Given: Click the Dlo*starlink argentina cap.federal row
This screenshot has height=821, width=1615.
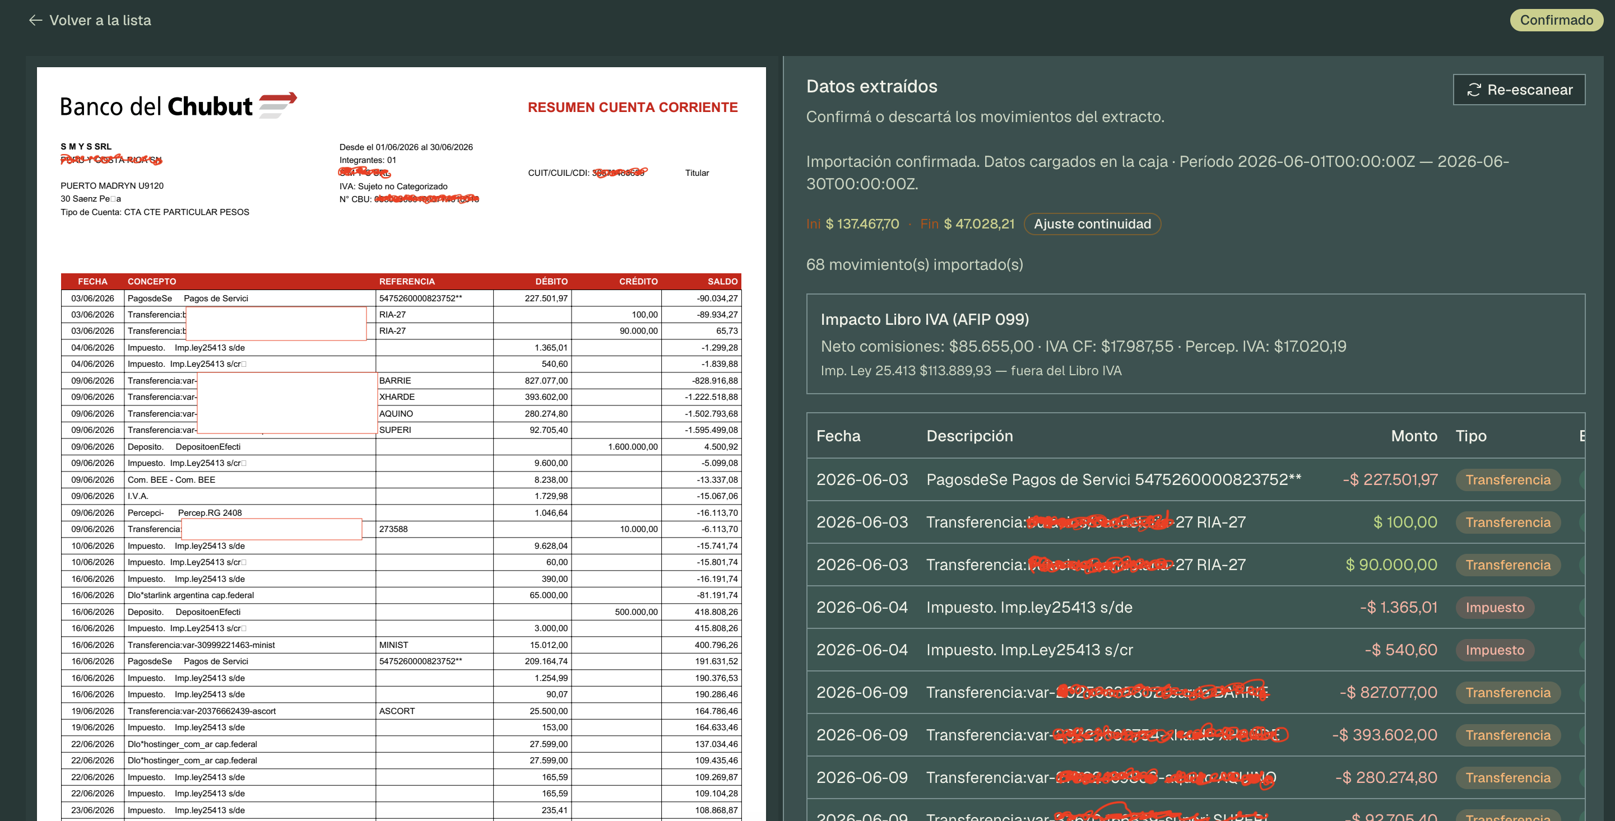Looking at the screenshot, I should [x=401, y=595].
